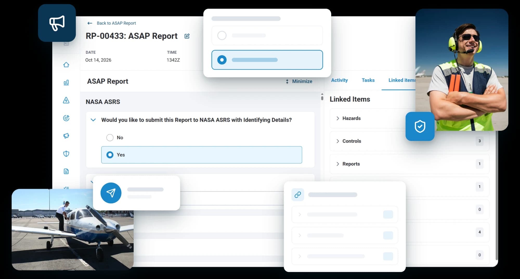Open the document sidebar icon
This screenshot has width=520, height=279.
click(66, 171)
